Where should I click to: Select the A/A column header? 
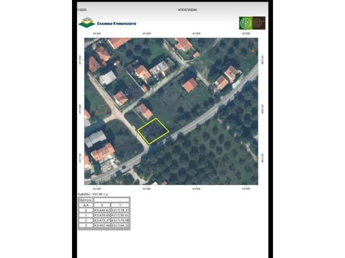pyautogui.click(x=85, y=205)
